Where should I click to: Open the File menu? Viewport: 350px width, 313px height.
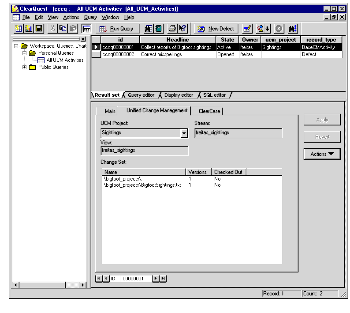click(26, 17)
